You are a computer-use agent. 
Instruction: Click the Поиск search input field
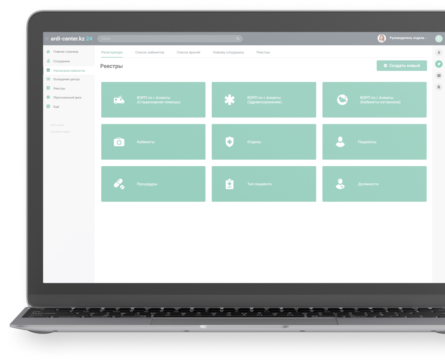(x=166, y=39)
